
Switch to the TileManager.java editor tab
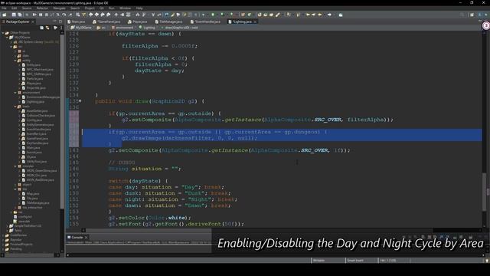168,21
